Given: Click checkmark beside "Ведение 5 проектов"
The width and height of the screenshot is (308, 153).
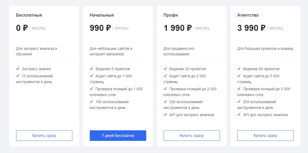Looking at the screenshot, I should (x=91, y=69).
